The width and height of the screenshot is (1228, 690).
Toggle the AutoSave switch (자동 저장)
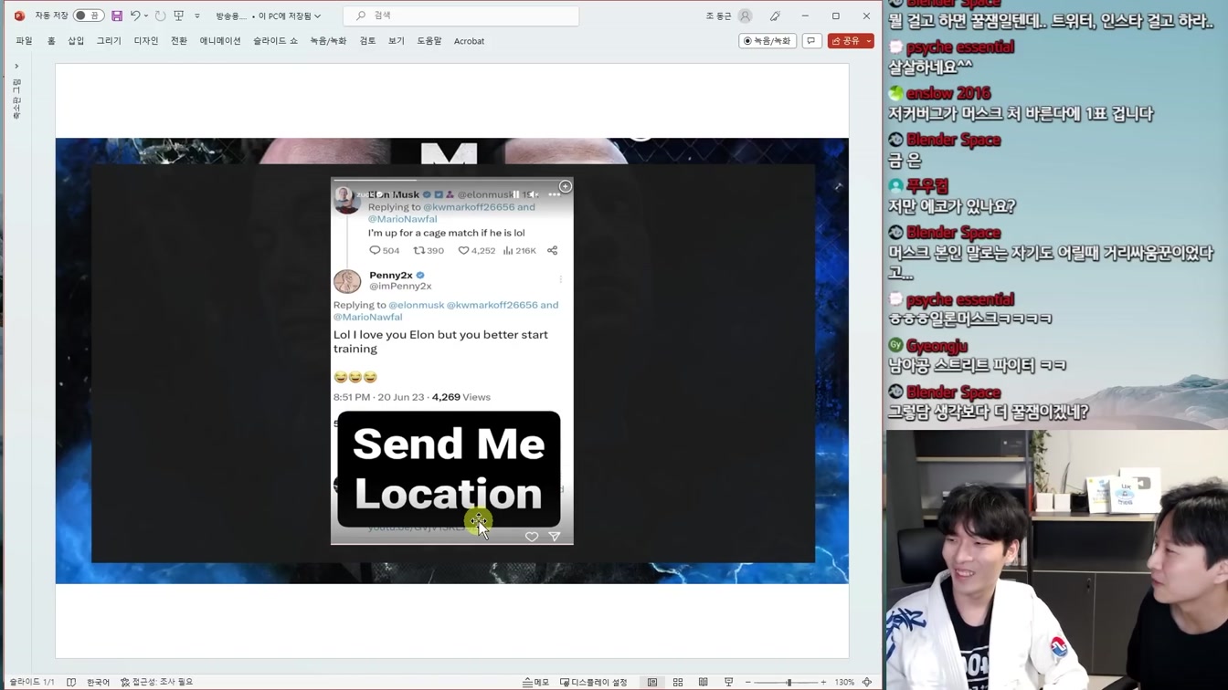click(89, 16)
